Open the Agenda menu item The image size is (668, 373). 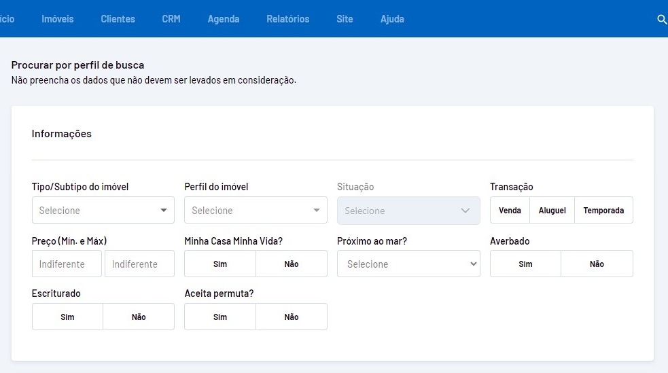click(x=224, y=19)
